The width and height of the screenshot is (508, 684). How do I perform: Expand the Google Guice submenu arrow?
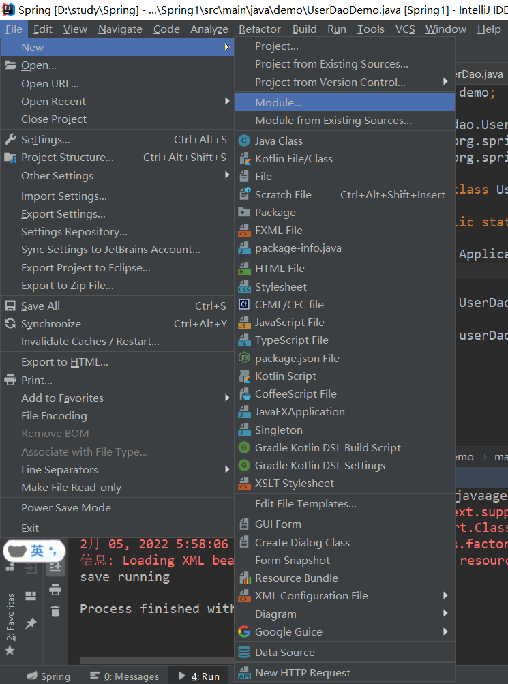click(x=445, y=631)
